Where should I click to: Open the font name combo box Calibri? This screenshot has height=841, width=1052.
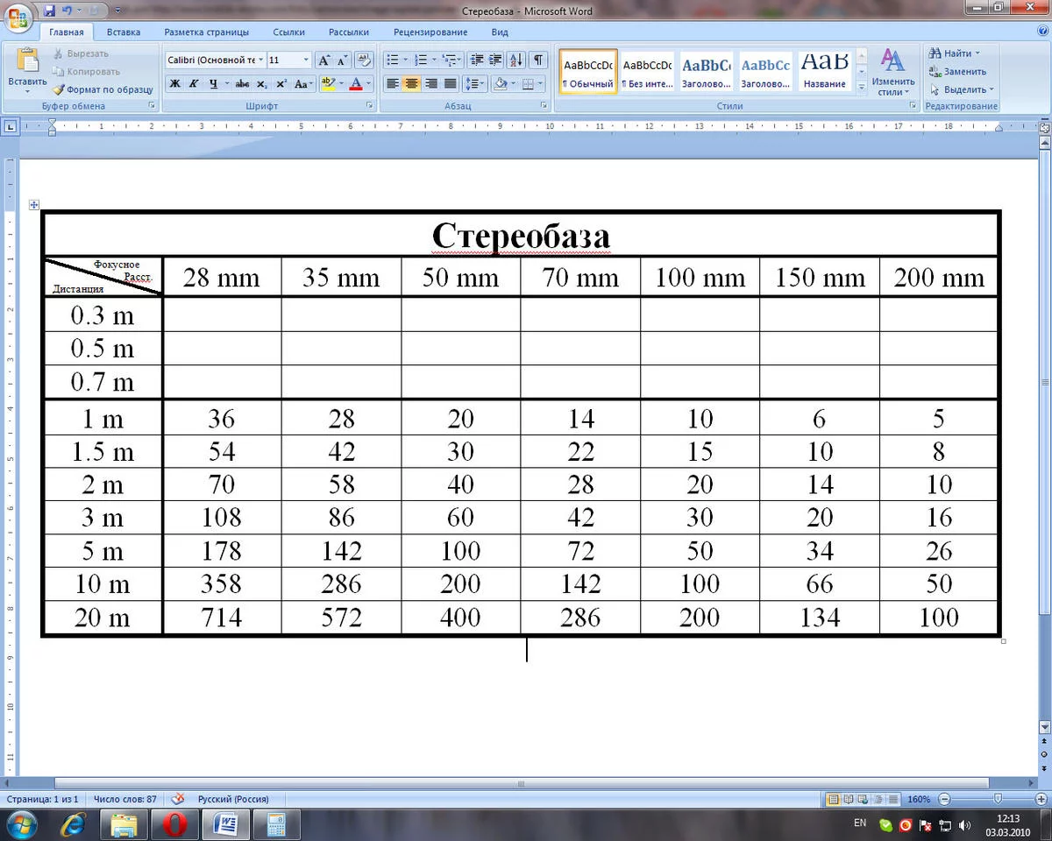pos(215,60)
